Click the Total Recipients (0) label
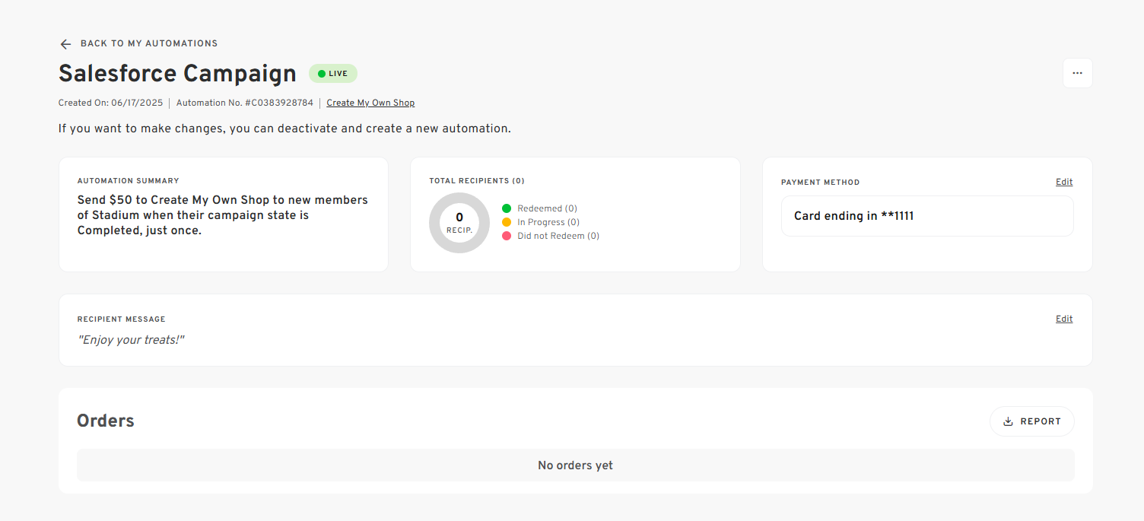This screenshot has width=1144, height=521. [x=477, y=181]
